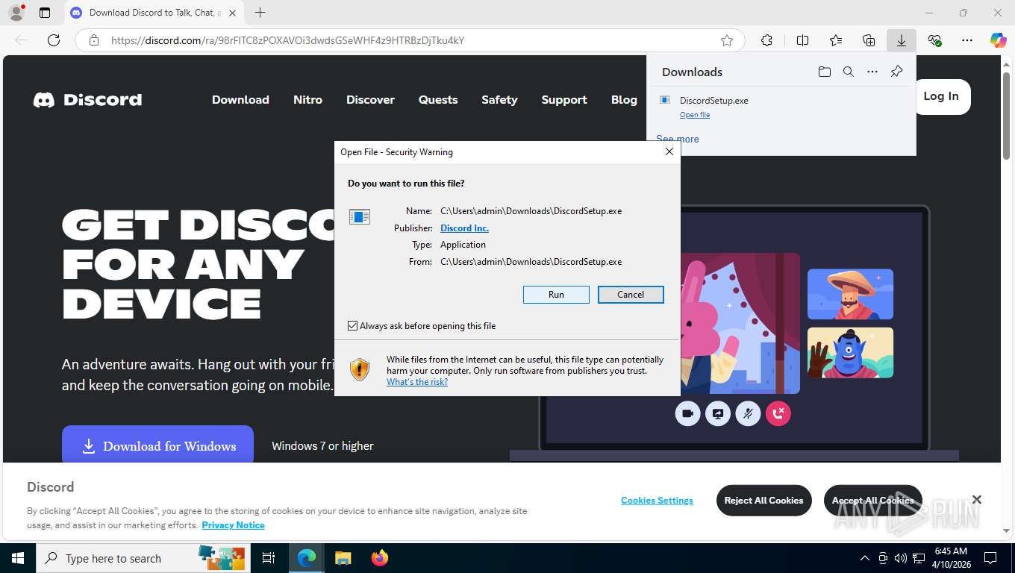Open Edge Settings and more menu
This screenshot has height=573, width=1015.
coord(967,40)
